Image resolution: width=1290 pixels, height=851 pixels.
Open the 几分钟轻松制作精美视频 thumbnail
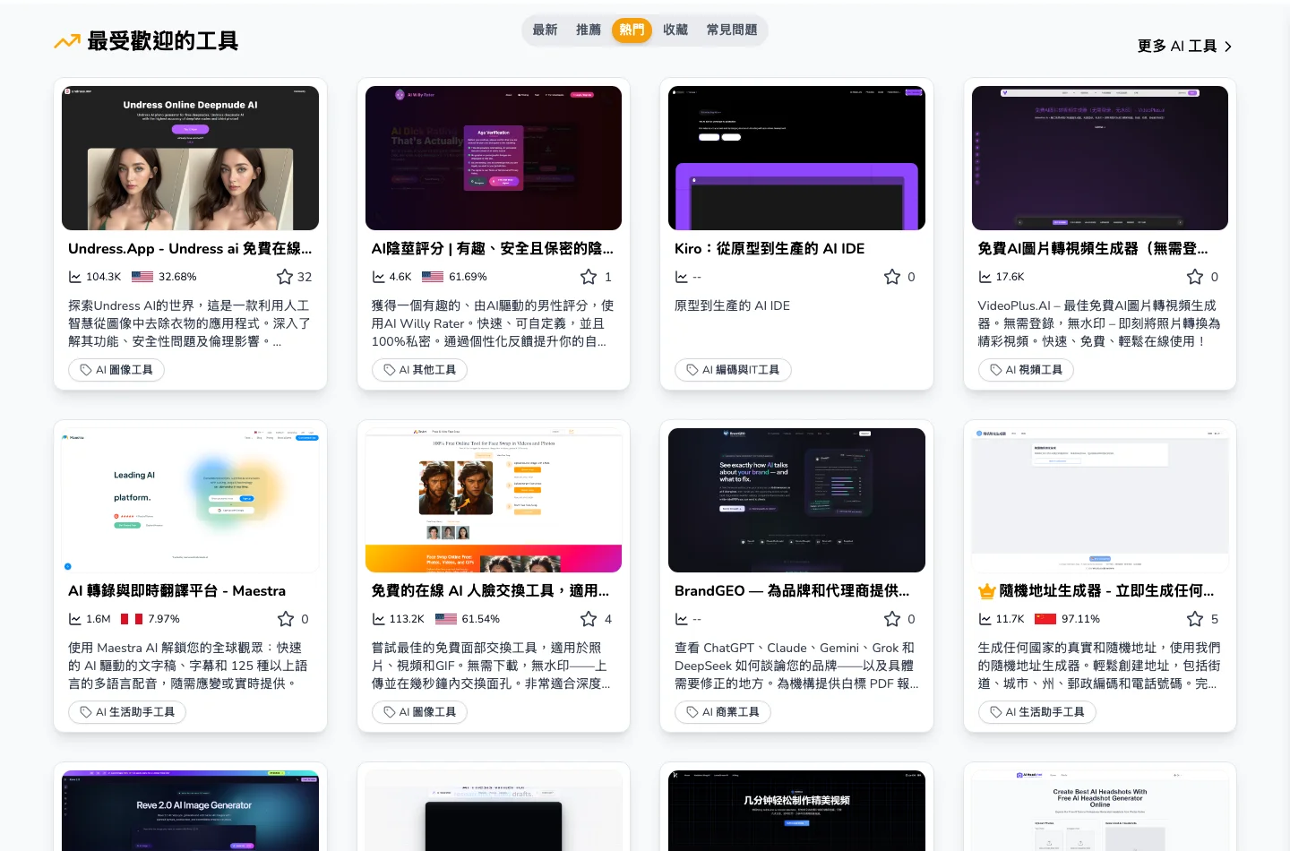coord(796,811)
